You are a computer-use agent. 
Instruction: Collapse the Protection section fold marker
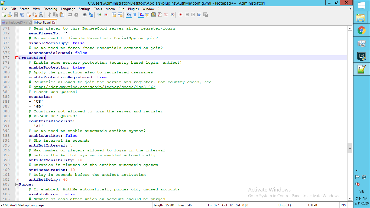click(17, 58)
